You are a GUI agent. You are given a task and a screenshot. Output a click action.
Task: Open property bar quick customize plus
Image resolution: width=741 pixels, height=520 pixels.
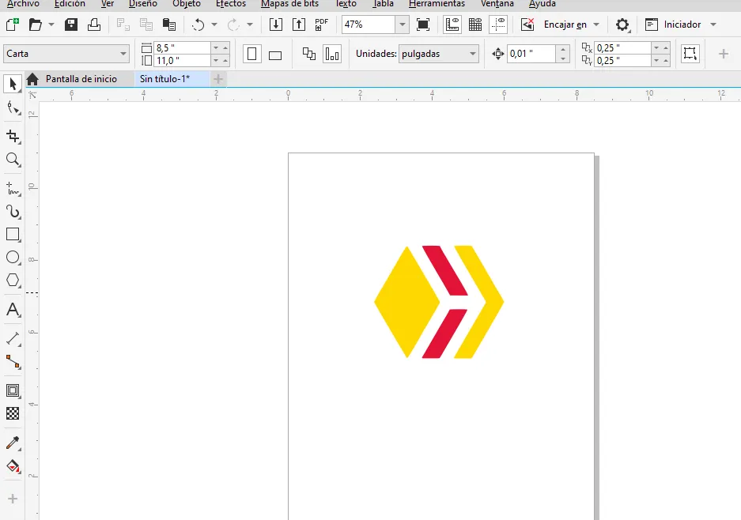coord(723,54)
